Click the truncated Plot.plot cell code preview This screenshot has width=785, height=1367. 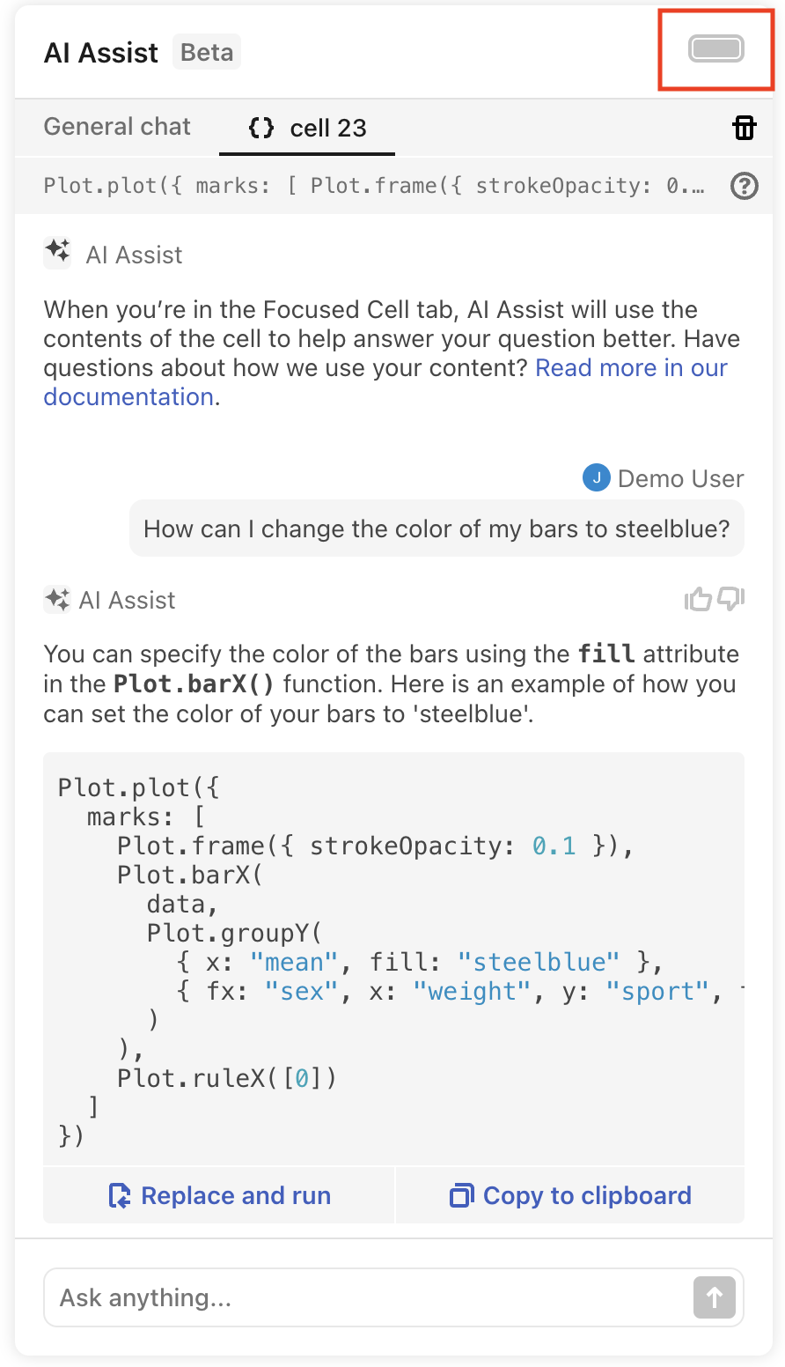pos(374,186)
